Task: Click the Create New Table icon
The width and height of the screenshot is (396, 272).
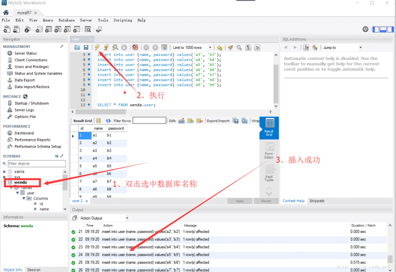Action: [48, 29]
